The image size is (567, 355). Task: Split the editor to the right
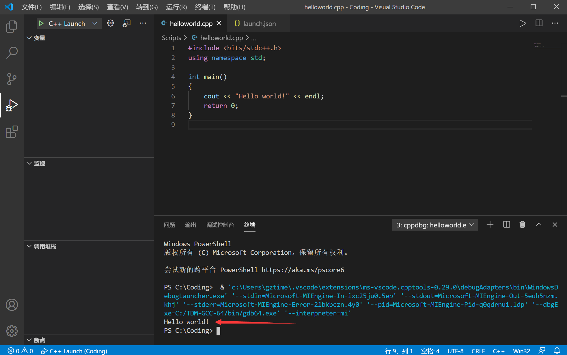(x=539, y=23)
